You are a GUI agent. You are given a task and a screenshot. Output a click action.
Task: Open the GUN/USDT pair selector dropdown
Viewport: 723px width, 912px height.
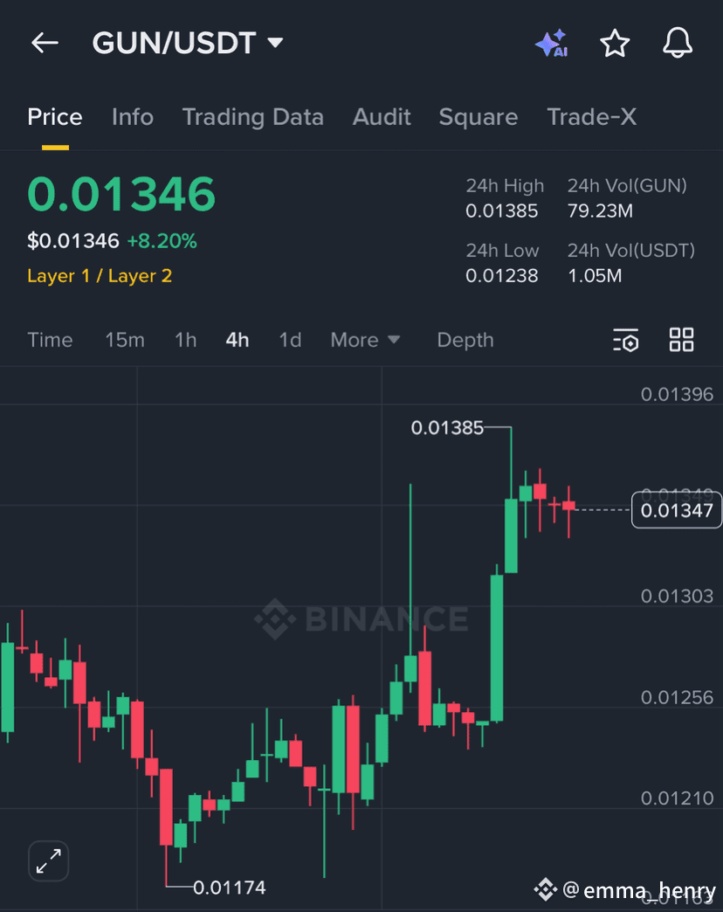click(x=187, y=43)
